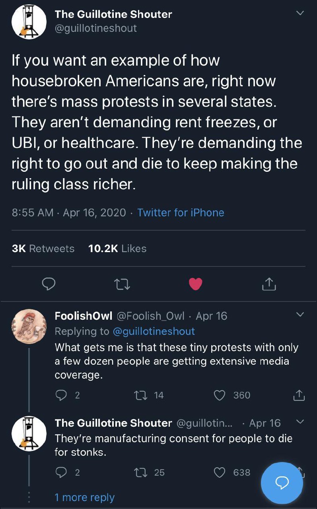This screenshot has width=317, height=509.
Task: Reply to the 'manufacturing consent' tweet
Action: pos(61,472)
